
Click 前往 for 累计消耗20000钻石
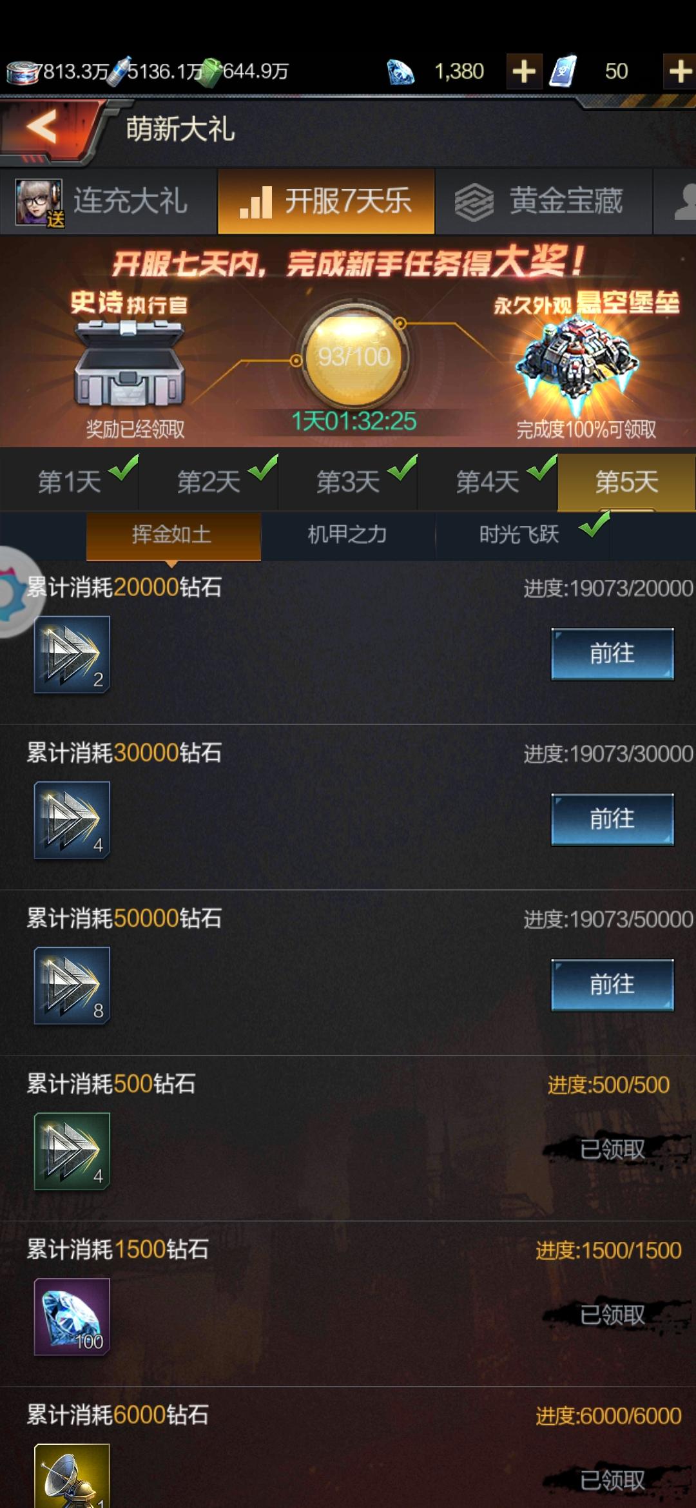(x=612, y=654)
